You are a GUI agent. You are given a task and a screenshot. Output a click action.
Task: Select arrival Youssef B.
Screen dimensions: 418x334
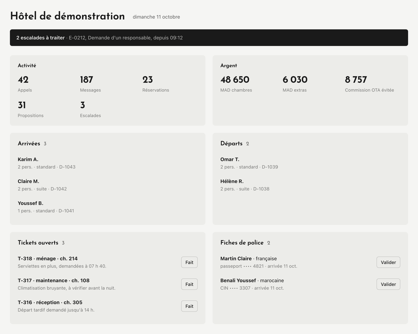31,203
